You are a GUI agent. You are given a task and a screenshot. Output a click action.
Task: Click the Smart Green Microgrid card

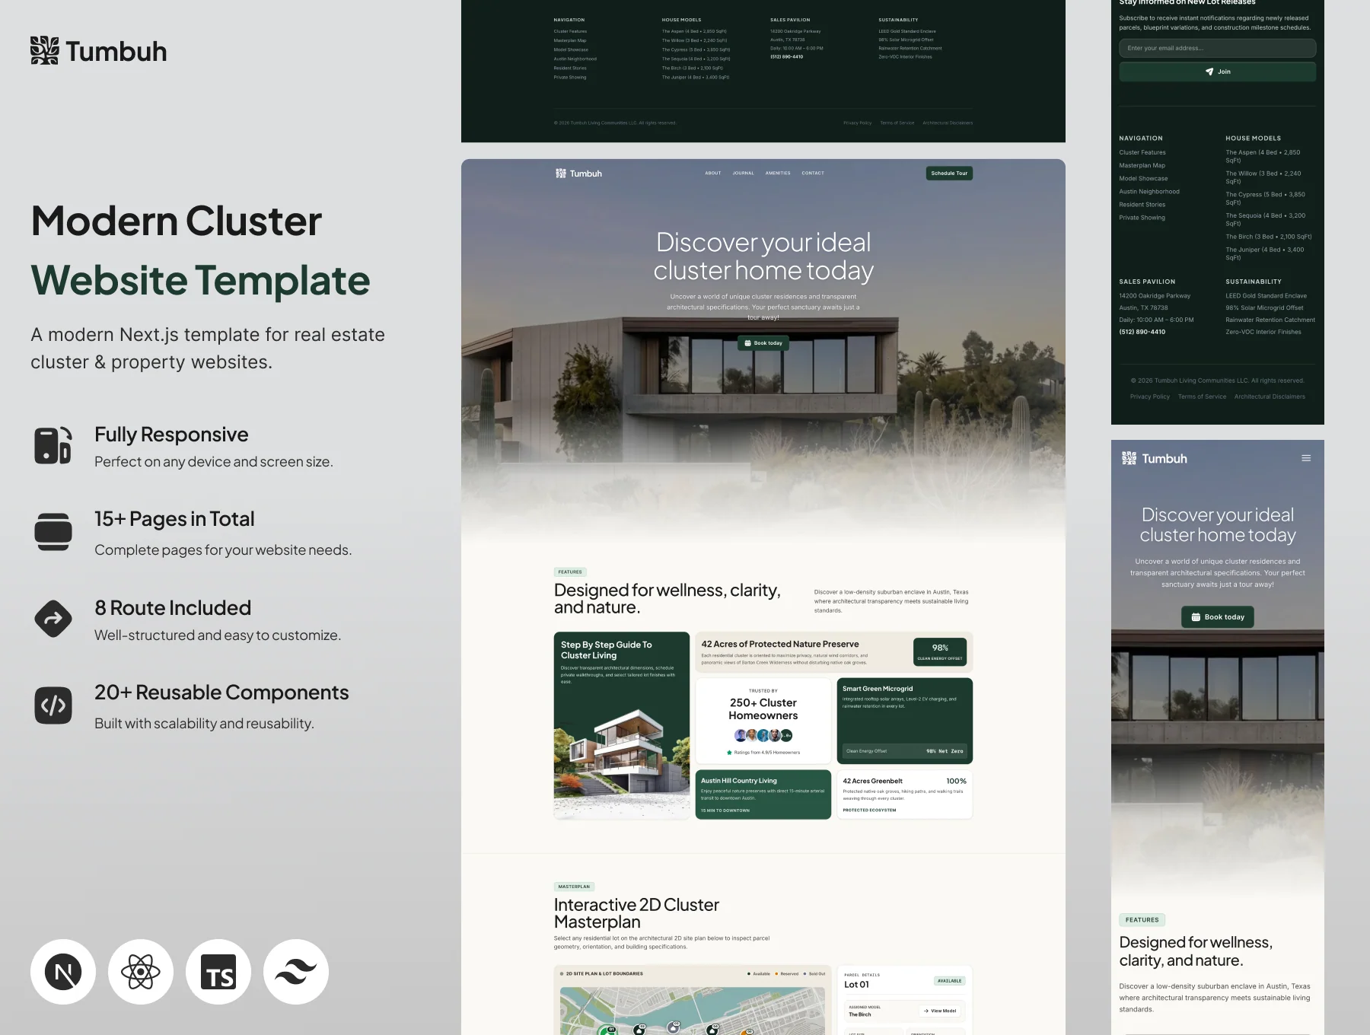coord(904,721)
